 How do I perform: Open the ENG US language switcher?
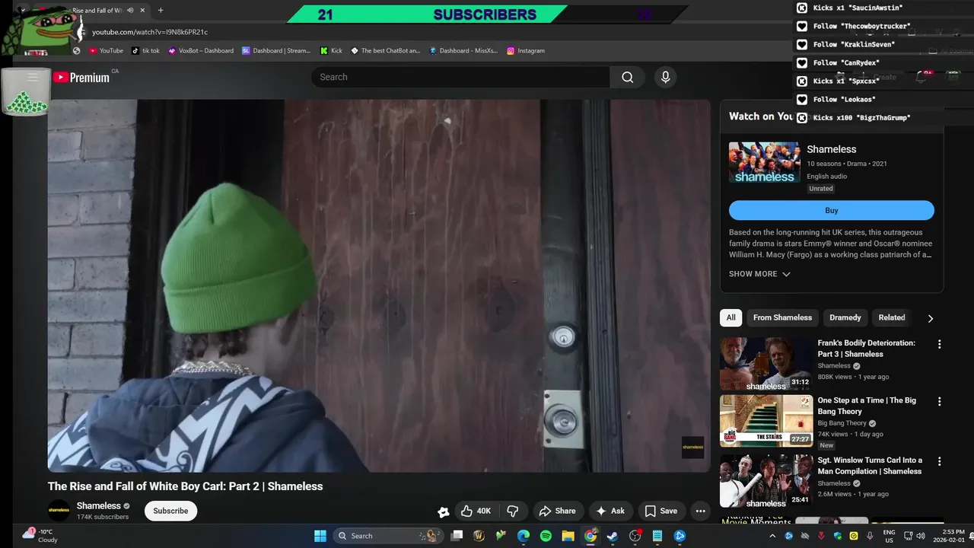pyautogui.click(x=889, y=536)
